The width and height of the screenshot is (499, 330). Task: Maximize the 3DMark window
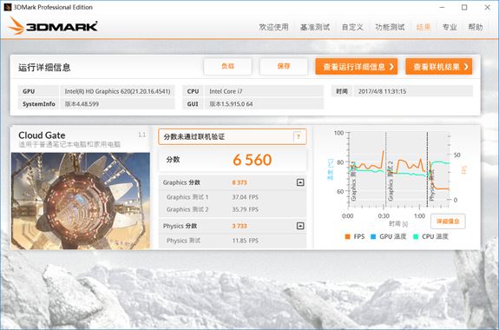pyautogui.click(x=464, y=7)
